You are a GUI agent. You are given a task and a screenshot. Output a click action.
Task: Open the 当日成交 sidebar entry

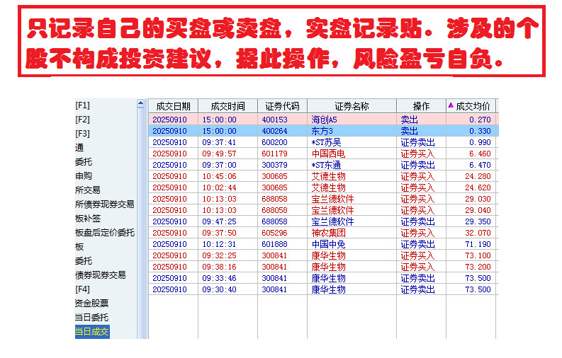pos(92,332)
